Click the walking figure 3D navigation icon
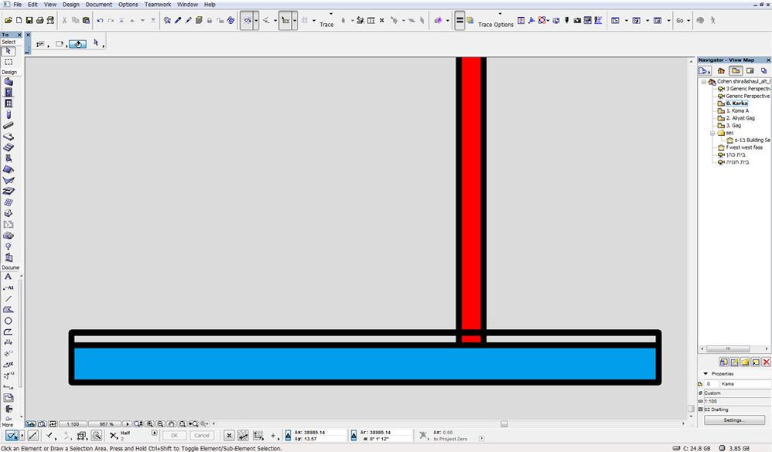Screen dimensions: 772x452 click(x=712, y=20)
